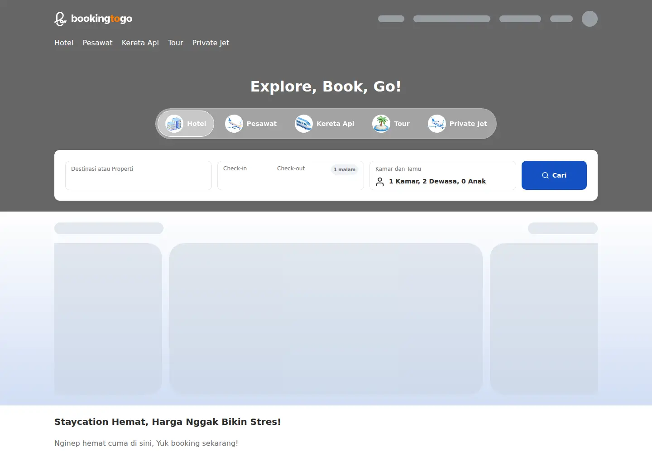The height and width of the screenshot is (453, 652).
Task: Click the guest person icon
Action: pos(380,181)
